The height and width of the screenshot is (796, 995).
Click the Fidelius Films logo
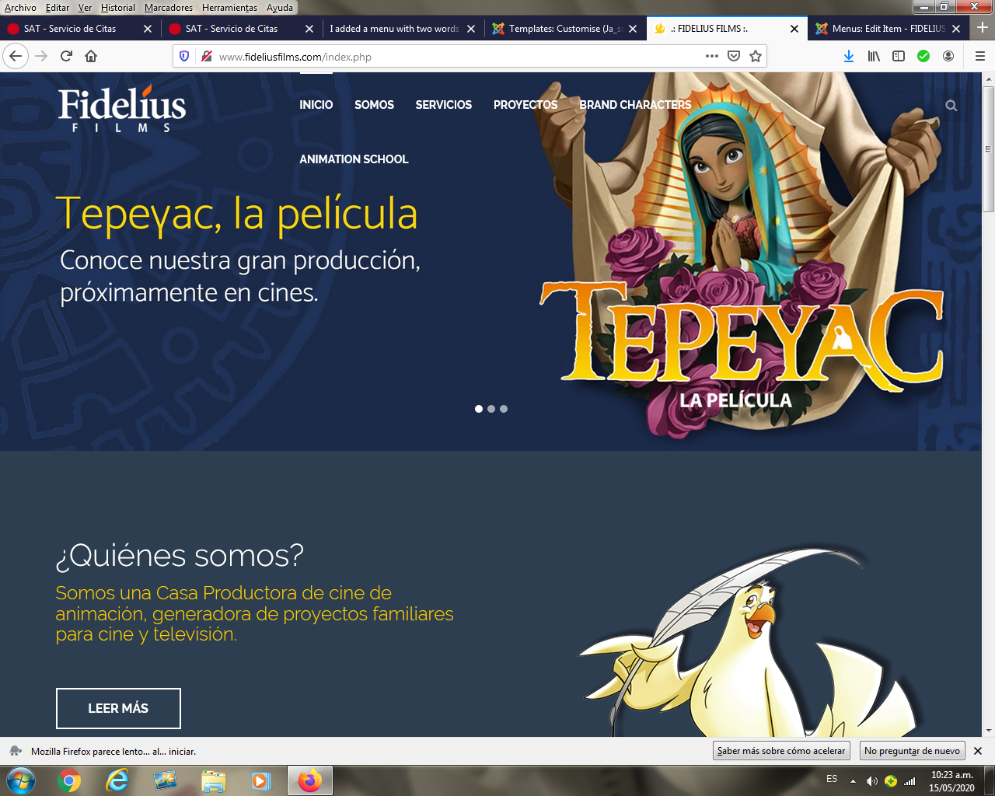coord(122,110)
